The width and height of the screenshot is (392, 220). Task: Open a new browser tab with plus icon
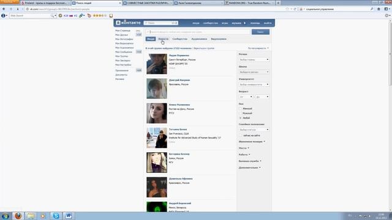click(x=278, y=3)
